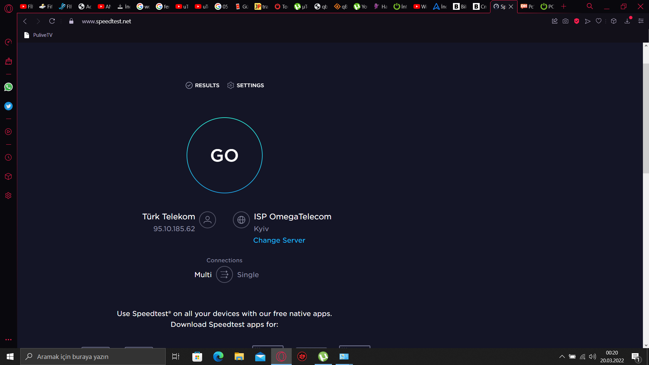This screenshot has width=649, height=365.
Task: Click the Change Server link
Action: click(279, 240)
